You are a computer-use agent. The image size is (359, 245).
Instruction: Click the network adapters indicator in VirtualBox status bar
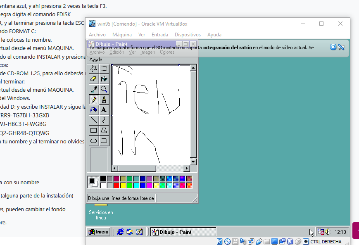tap(251, 242)
